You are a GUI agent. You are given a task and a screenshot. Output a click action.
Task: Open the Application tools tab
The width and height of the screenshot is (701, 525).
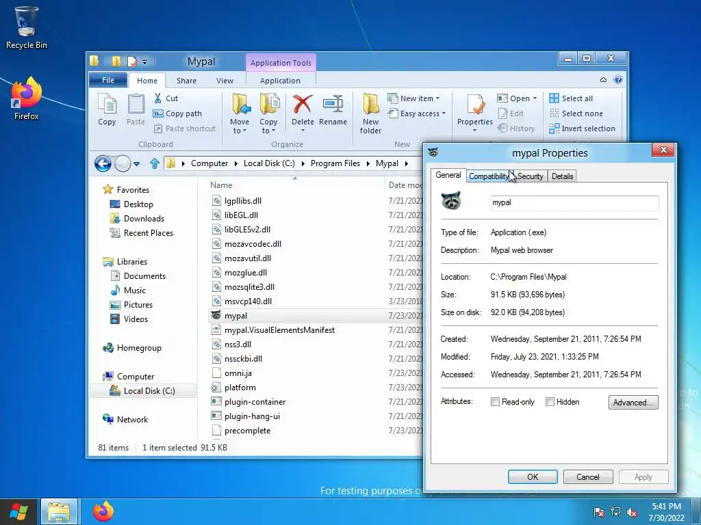[280, 81]
